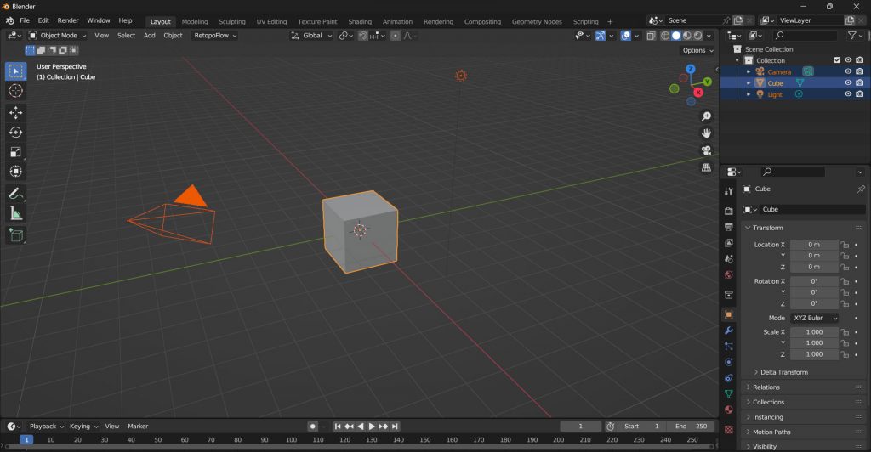Open the Global transform orientation dropdown

coord(311,36)
